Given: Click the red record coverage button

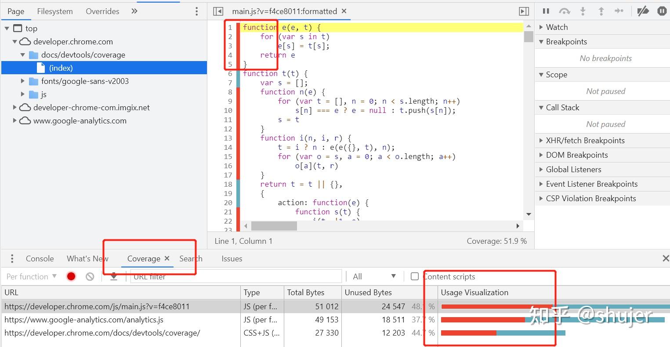Looking at the screenshot, I should pyautogui.click(x=71, y=276).
